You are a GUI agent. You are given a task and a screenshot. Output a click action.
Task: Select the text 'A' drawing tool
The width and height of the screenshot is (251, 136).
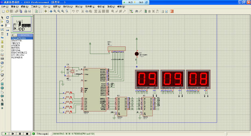coord(2,100)
